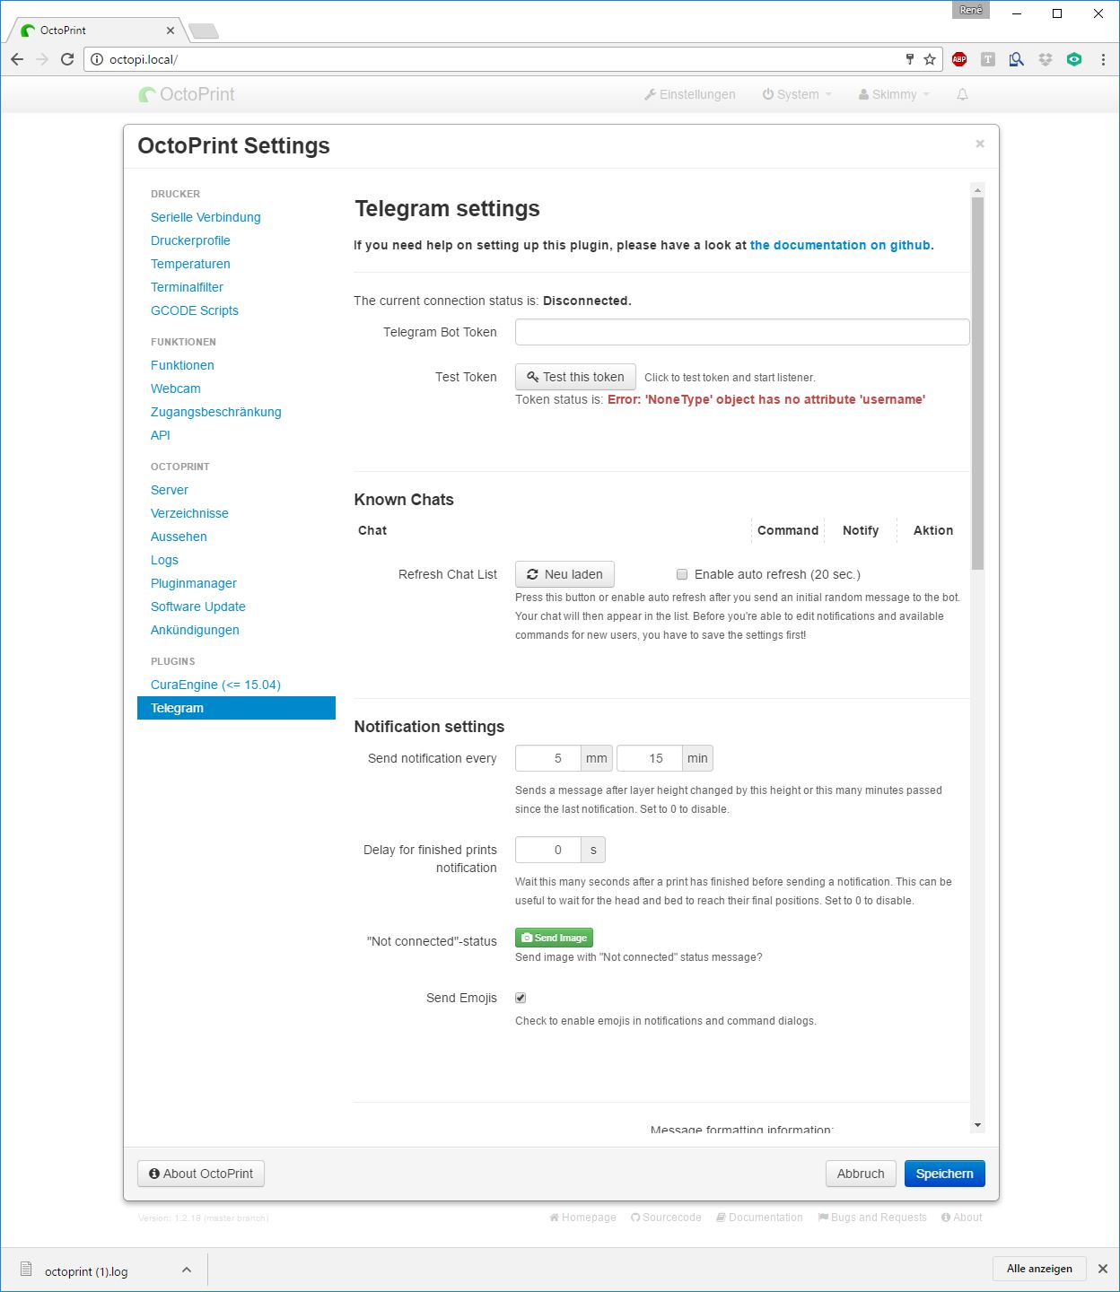Select CuraEngine (<= 15.04) plugin settings
This screenshot has height=1292, width=1120.
[215, 685]
